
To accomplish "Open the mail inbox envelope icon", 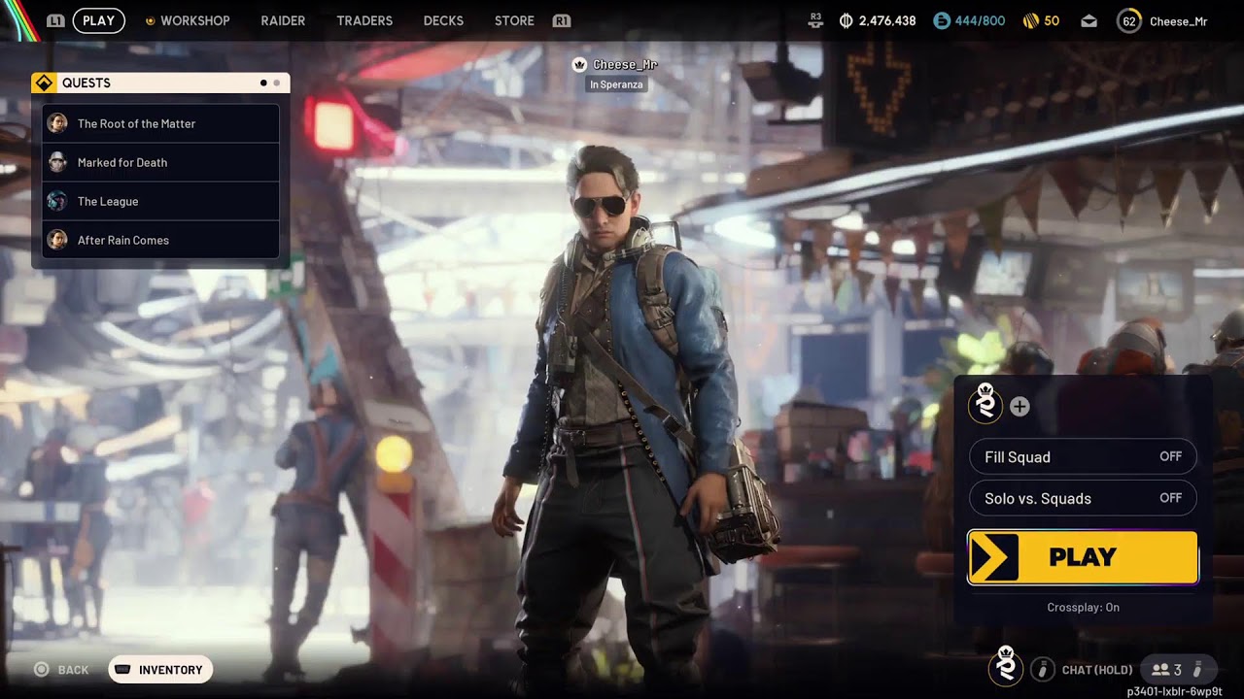I will [x=1089, y=20].
